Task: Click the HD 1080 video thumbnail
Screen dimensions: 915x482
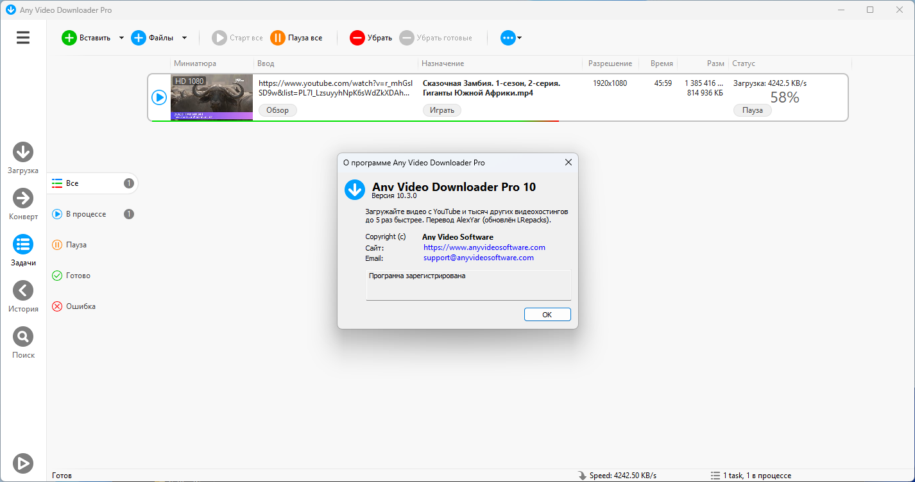Action: click(212, 97)
